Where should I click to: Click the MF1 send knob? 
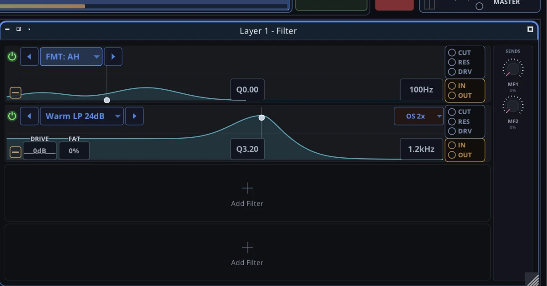[x=513, y=69]
